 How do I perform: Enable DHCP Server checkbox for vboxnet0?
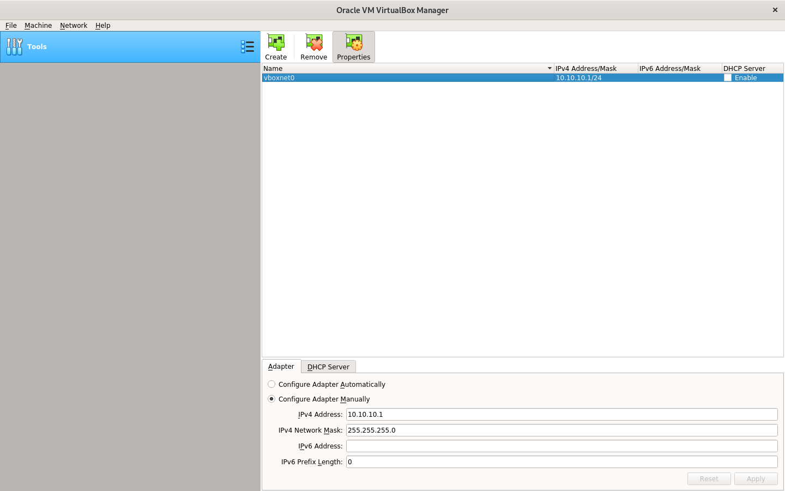(x=728, y=77)
